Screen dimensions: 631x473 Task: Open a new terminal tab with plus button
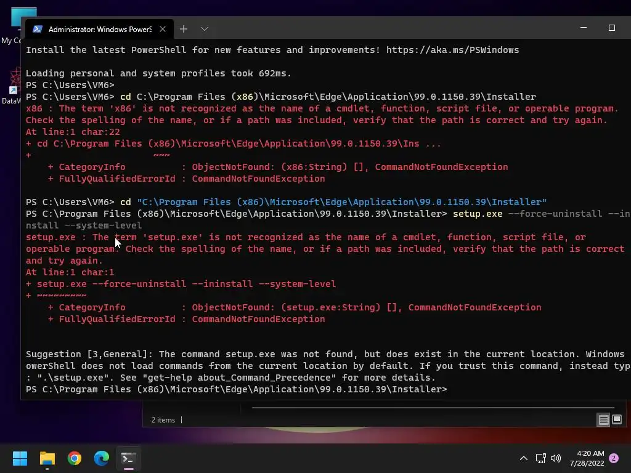pos(184,29)
